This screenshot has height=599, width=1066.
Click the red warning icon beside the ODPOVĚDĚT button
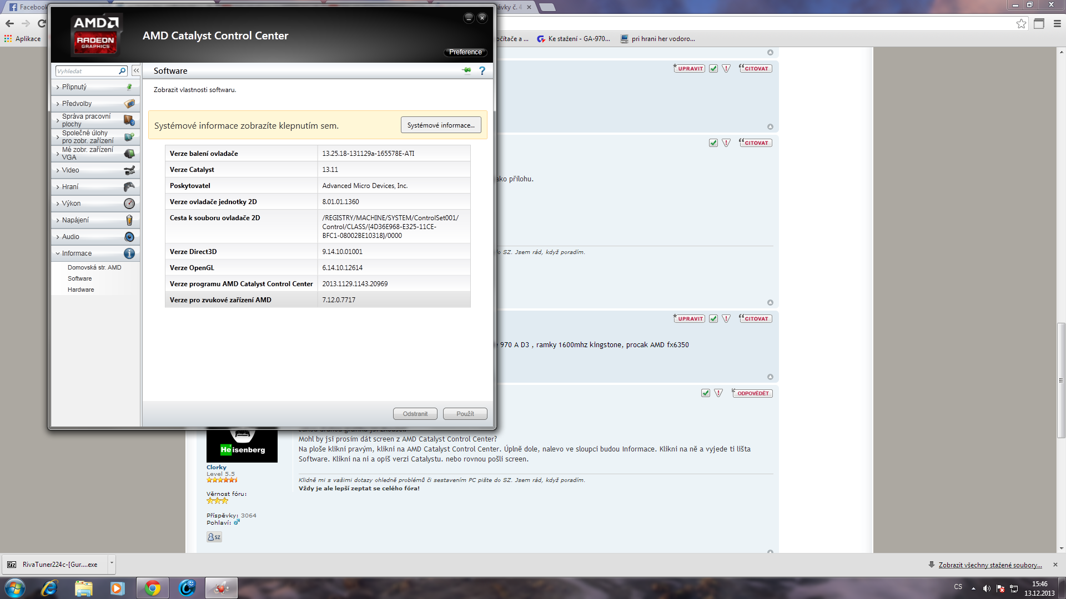click(x=718, y=393)
